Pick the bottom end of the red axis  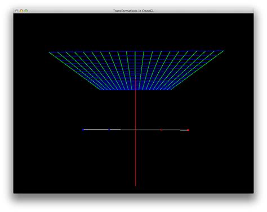click(x=135, y=185)
